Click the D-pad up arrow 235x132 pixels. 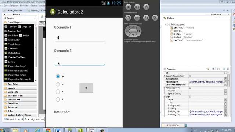tap(133, 27)
